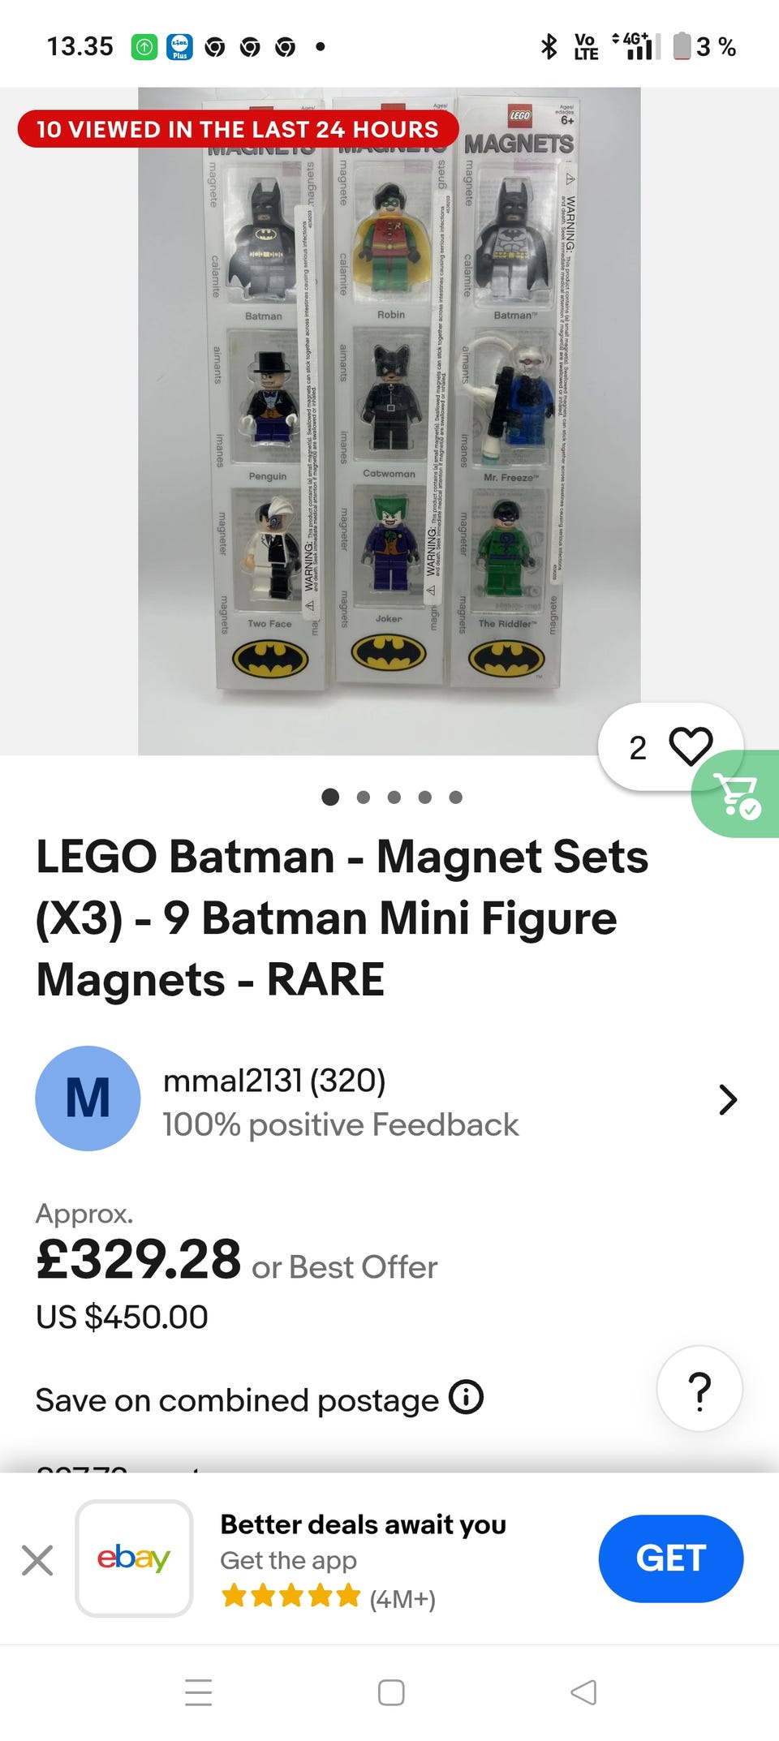This screenshot has width=779, height=1741.
Task: Tap Android recent apps menu icon
Action: point(198,1692)
